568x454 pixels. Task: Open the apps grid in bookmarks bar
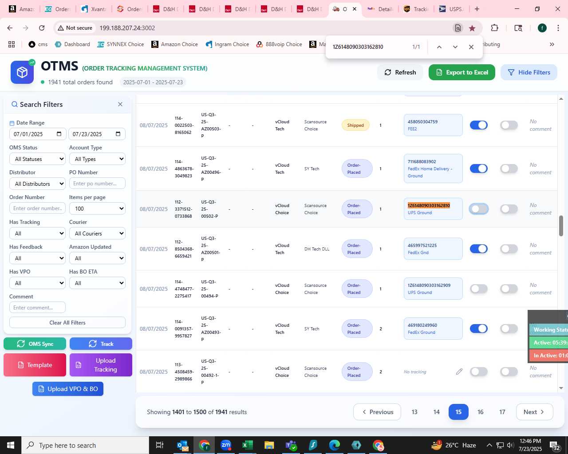coord(12,44)
